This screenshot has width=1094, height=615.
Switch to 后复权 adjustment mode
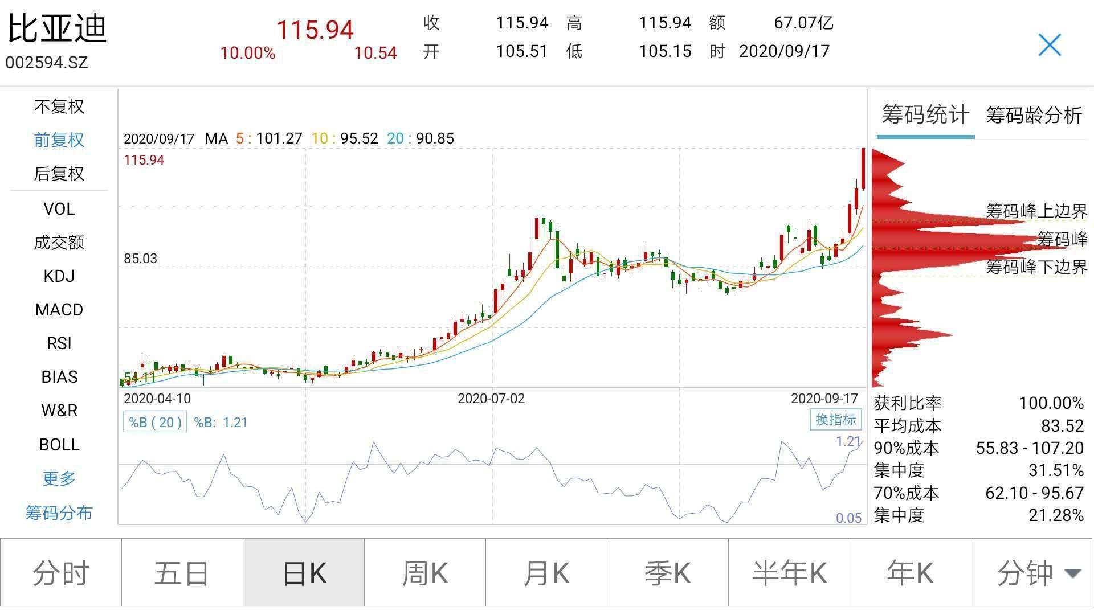59,174
